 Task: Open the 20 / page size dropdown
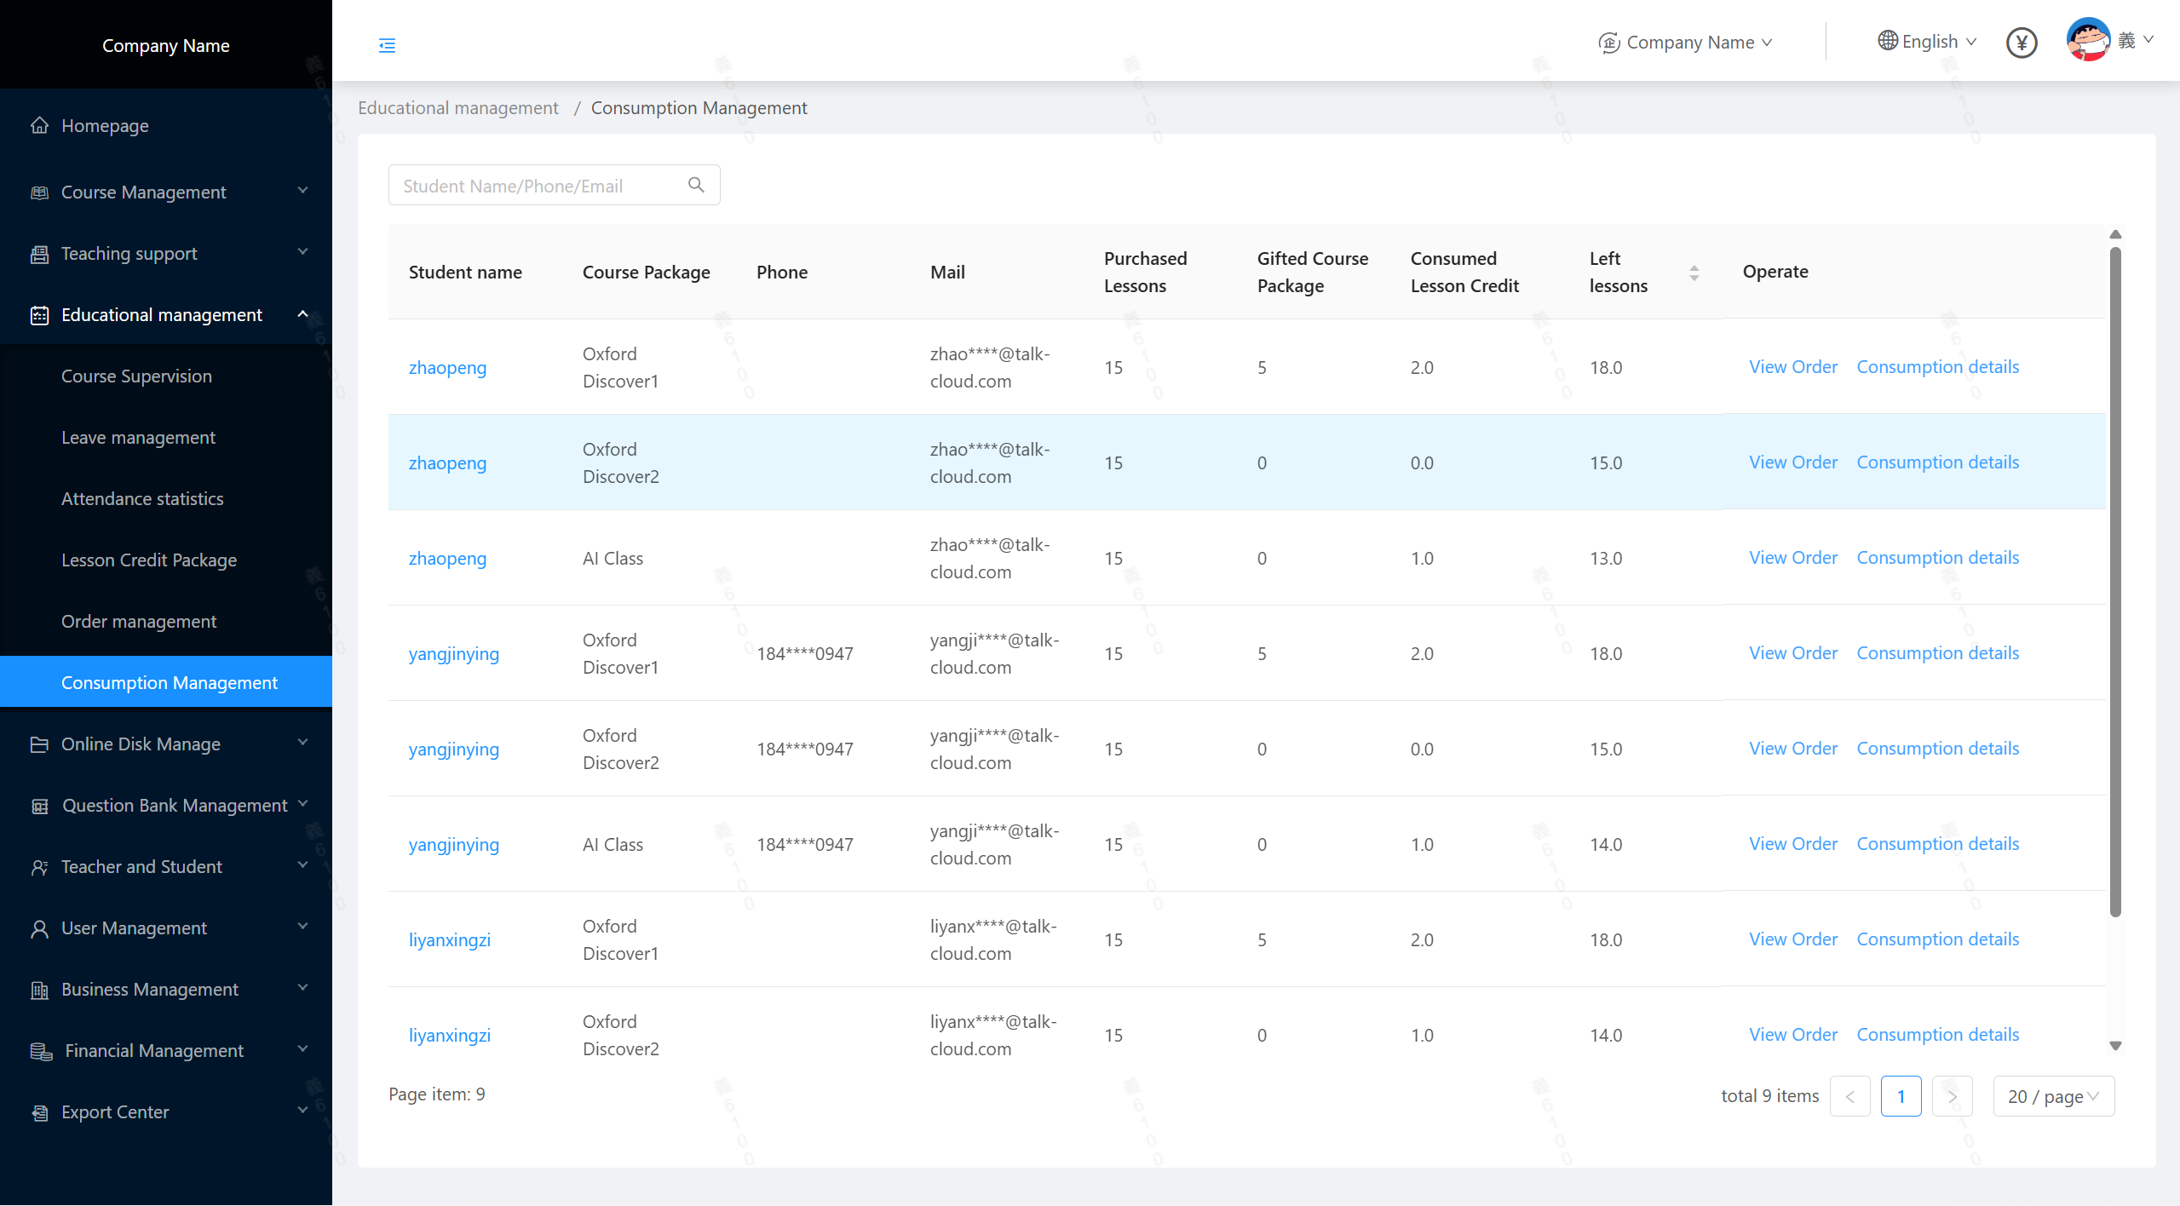(2053, 1096)
